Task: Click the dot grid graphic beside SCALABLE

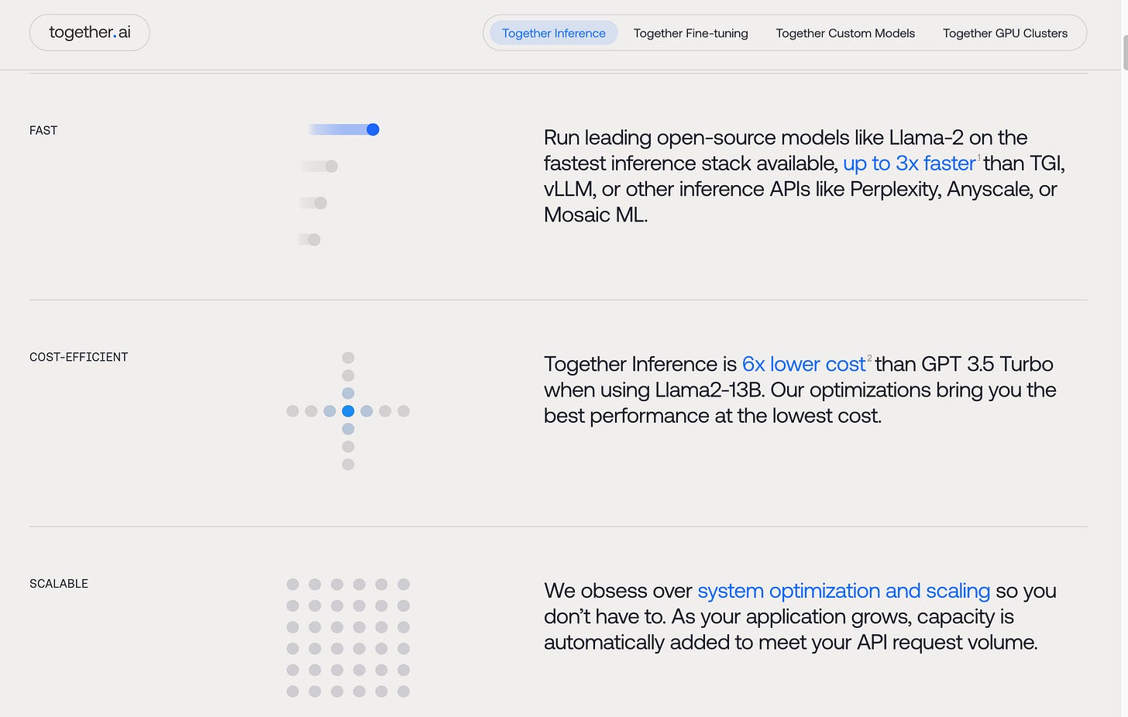Action: 348,637
